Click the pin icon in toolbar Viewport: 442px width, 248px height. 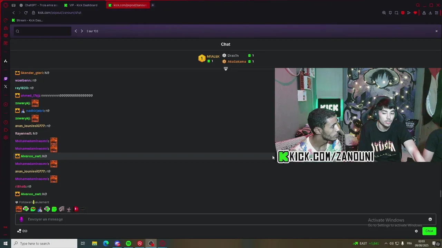pos(390,13)
